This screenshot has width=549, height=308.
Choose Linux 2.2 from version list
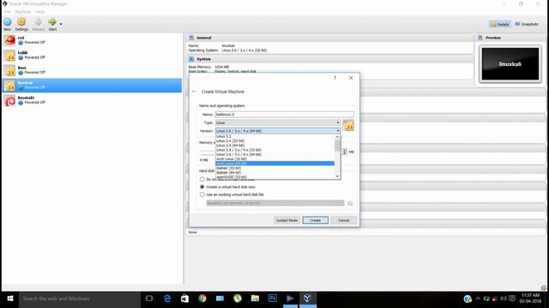(274, 137)
